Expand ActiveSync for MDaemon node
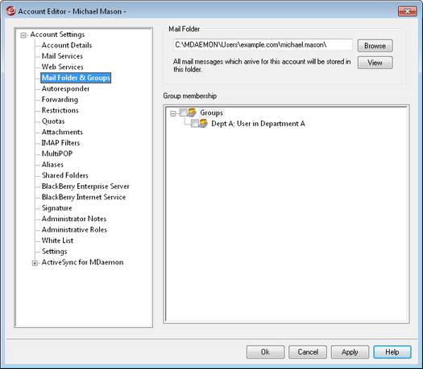Viewport: 423px width, 369px height. (x=35, y=263)
